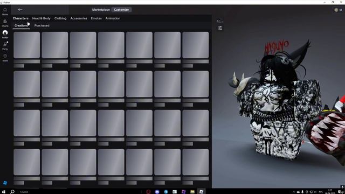
Task: Open Windows taskbar search
Action: (12, 192)
